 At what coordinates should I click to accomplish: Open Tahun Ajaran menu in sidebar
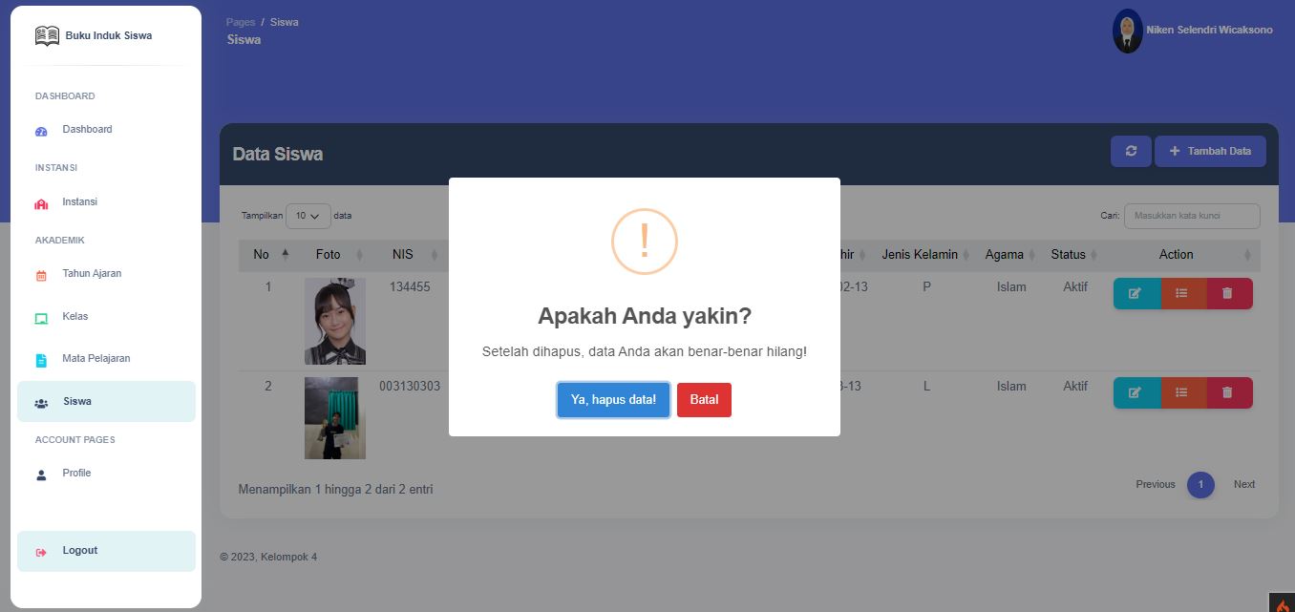tap(91, 274)
